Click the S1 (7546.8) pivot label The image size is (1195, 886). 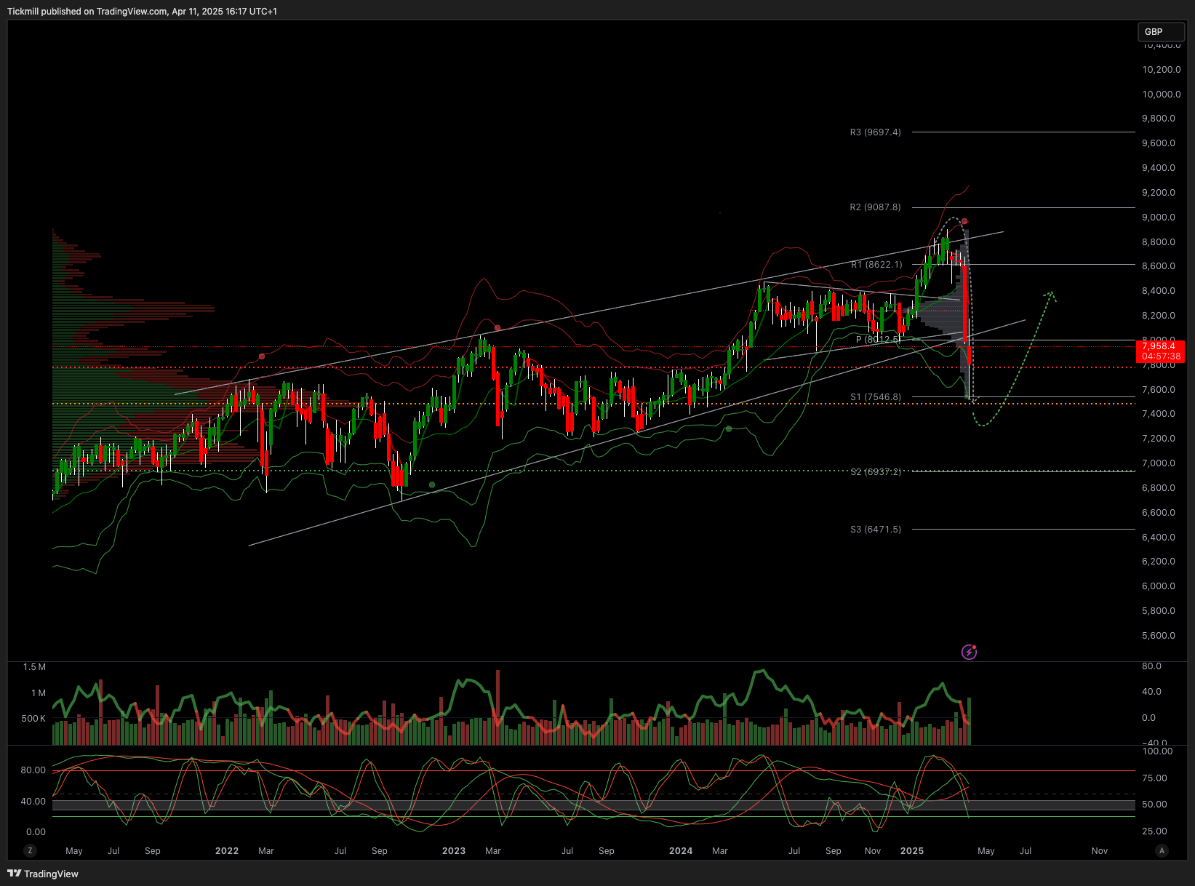coord(876,397)
